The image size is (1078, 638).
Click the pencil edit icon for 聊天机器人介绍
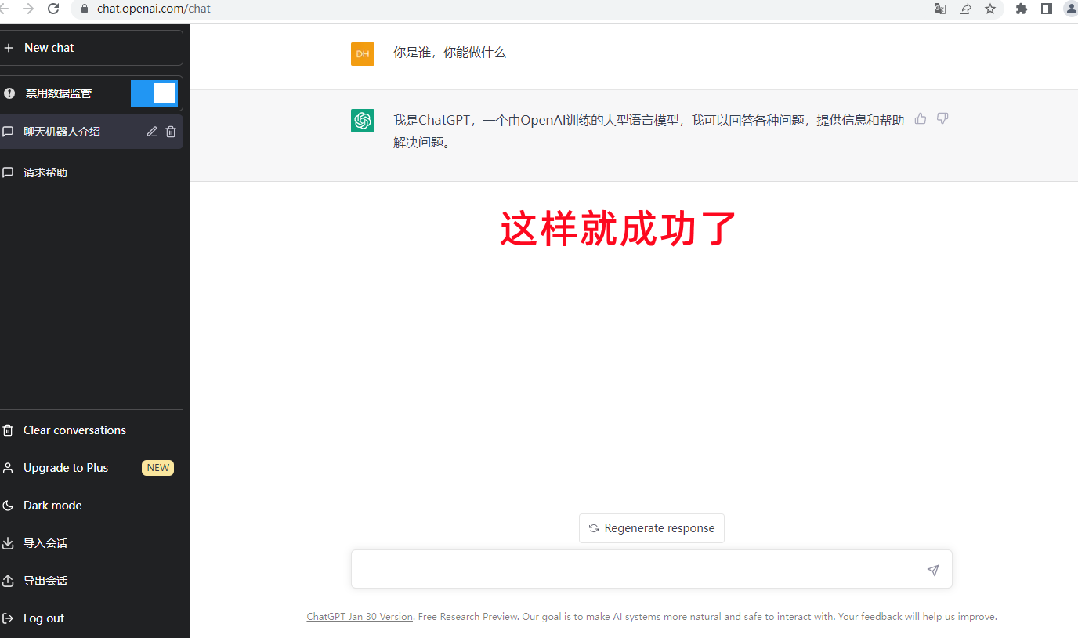coord(152,132)
